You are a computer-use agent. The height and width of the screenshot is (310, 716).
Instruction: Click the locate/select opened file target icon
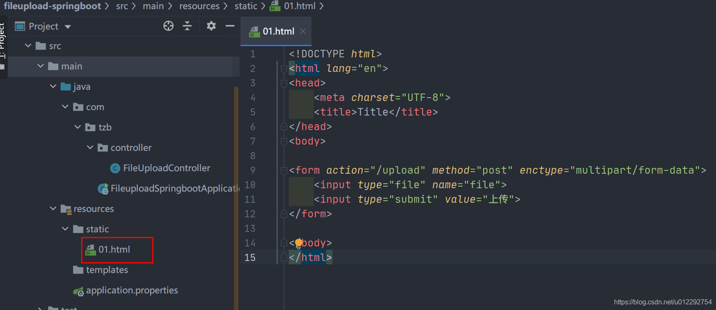pyautogui.click(x=168, y=26)
